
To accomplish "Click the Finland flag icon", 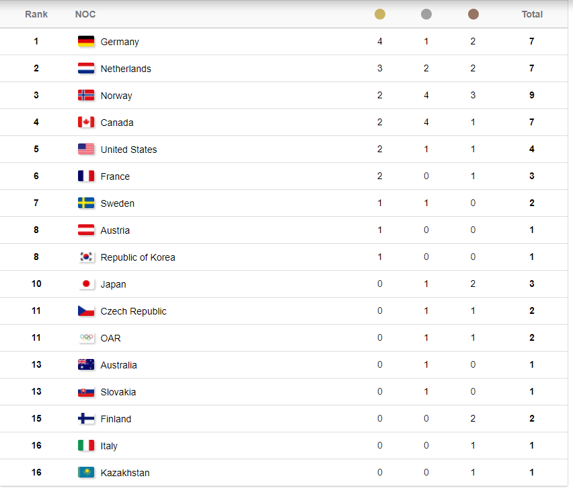I will pyautogui.click(x=86, y=419).
